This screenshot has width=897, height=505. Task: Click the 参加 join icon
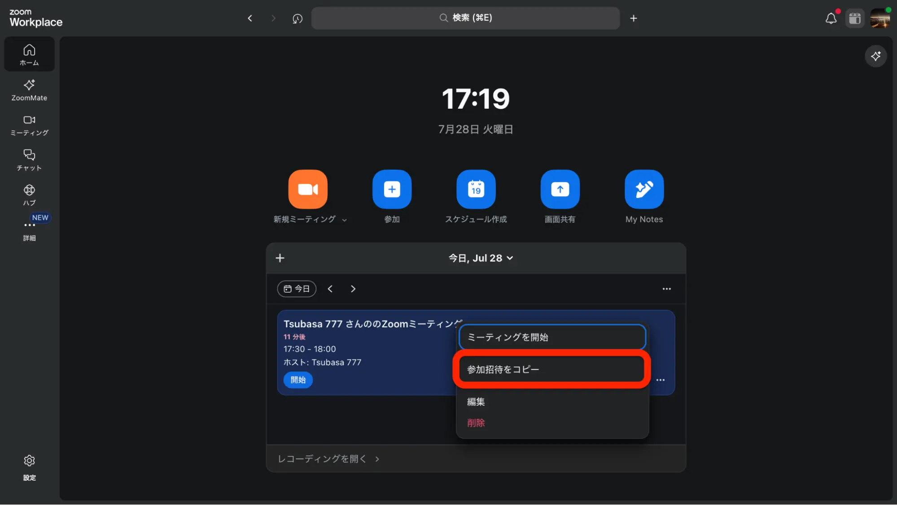point(392,189)
